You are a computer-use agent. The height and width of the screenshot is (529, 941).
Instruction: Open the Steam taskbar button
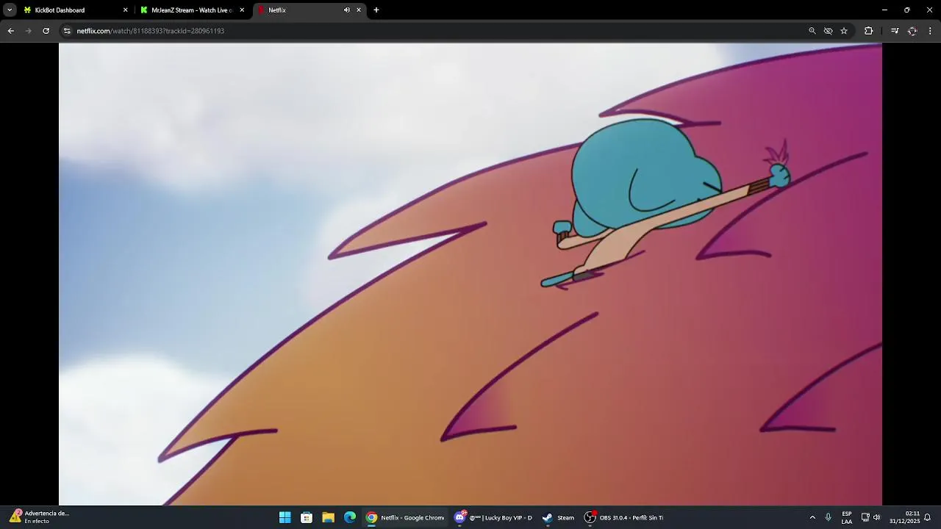[x=558, y=517]
